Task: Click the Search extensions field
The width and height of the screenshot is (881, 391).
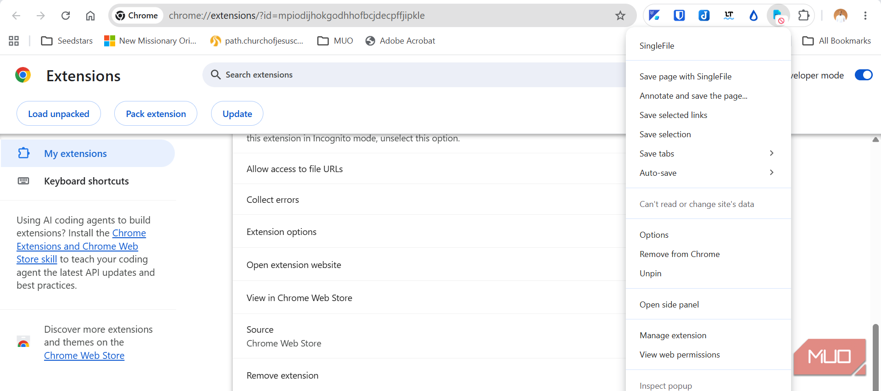Action: (413, 75)
